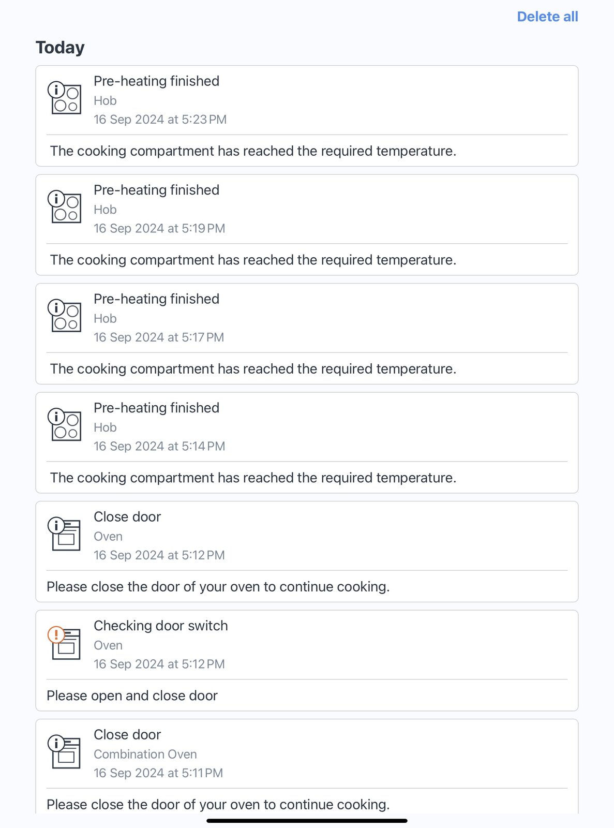Tap hob icon on 5:19 PM notification

tap(65, 207)
